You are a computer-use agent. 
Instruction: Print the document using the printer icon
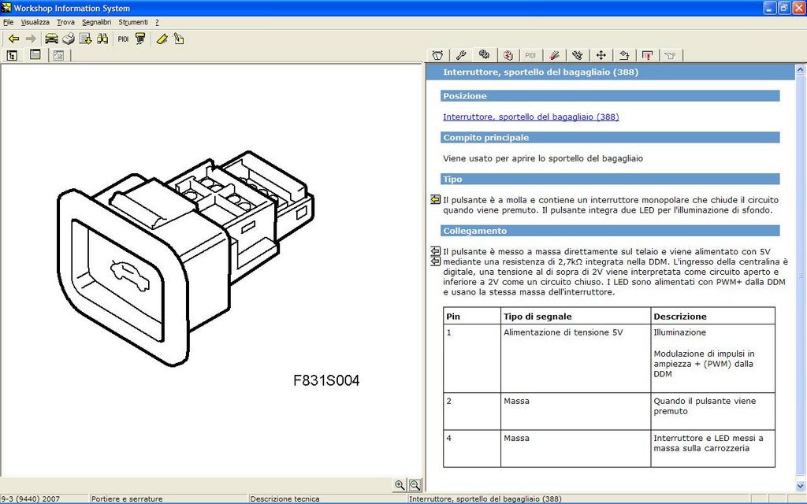(69, 39)
